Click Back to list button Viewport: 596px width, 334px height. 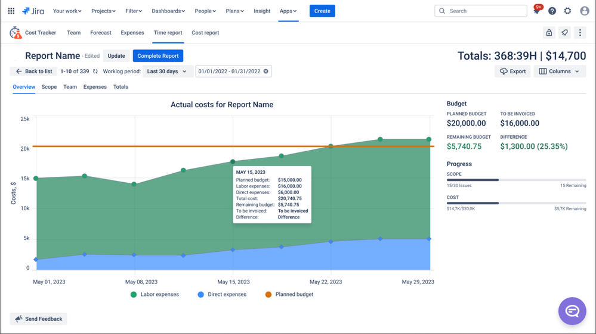[33, 71]
